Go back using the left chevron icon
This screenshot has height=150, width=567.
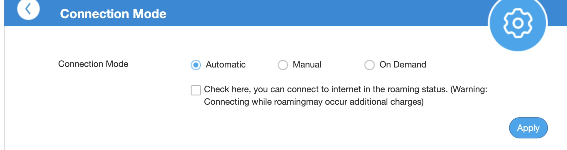(x=28, y=9)
